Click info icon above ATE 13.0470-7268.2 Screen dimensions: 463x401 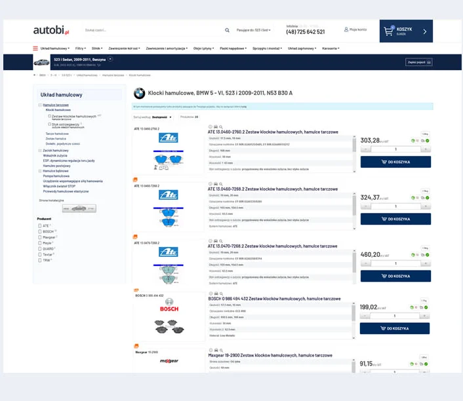coord(211,240)
